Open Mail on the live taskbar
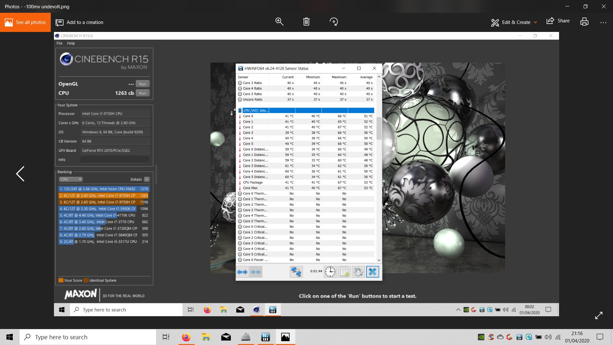This screenshot has width=613, height=345. coord(226,337)
